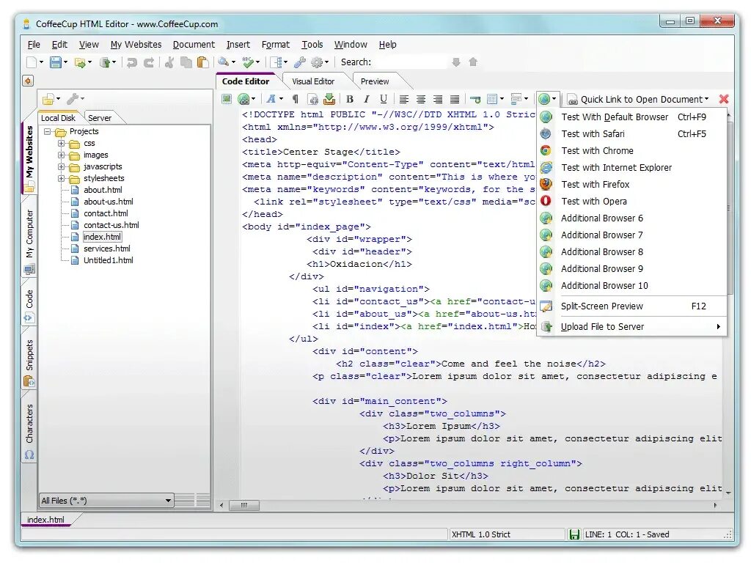Expand the images folder
This screenshot has height=563, width=751.
pos(62,155)
